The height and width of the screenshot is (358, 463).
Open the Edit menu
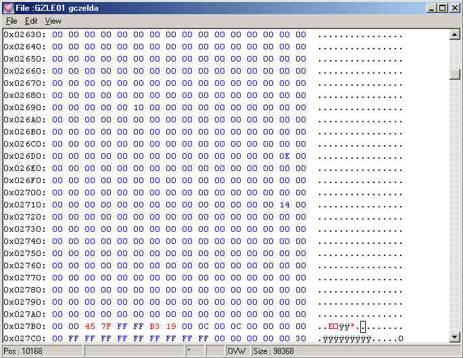click(x=31, y=21)
